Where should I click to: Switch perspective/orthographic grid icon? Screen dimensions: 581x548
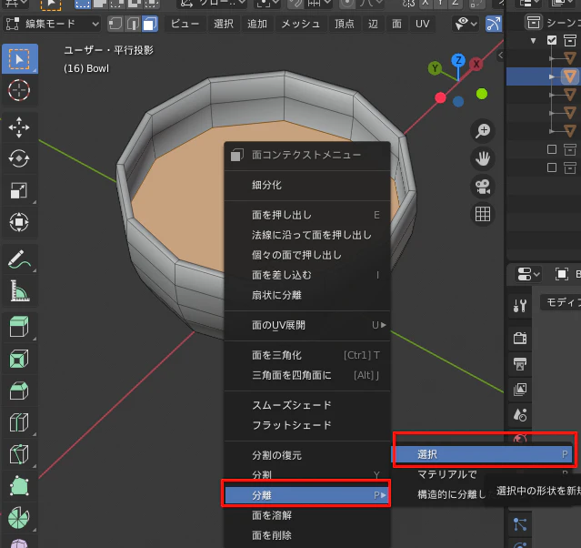click(483, 214)
